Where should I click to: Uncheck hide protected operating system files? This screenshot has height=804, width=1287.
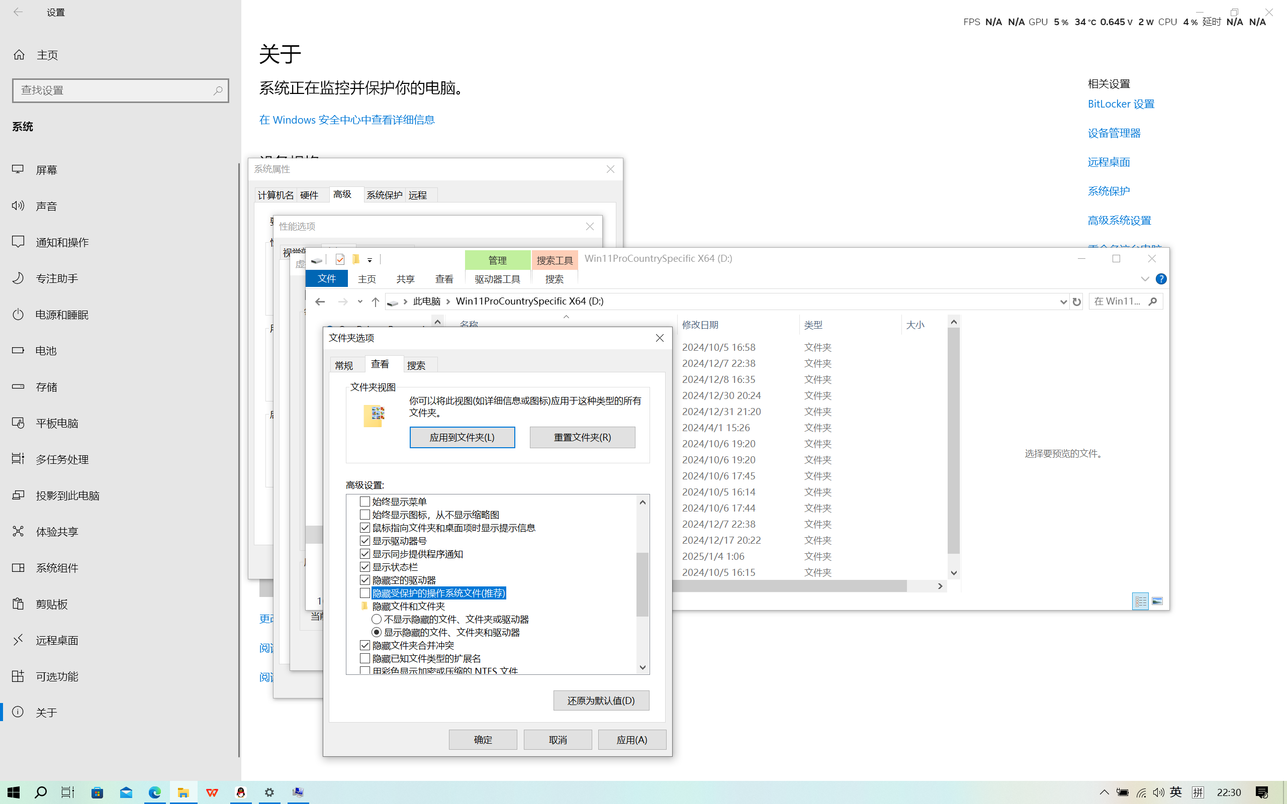coord(365,593)
